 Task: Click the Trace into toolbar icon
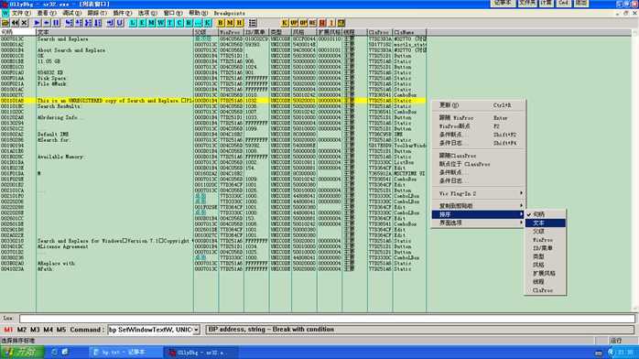[88, 23]
